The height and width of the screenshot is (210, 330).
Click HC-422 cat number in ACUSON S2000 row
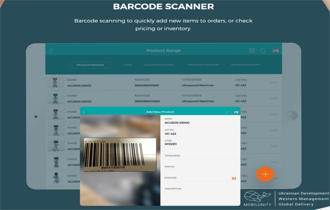coord(240,101)
